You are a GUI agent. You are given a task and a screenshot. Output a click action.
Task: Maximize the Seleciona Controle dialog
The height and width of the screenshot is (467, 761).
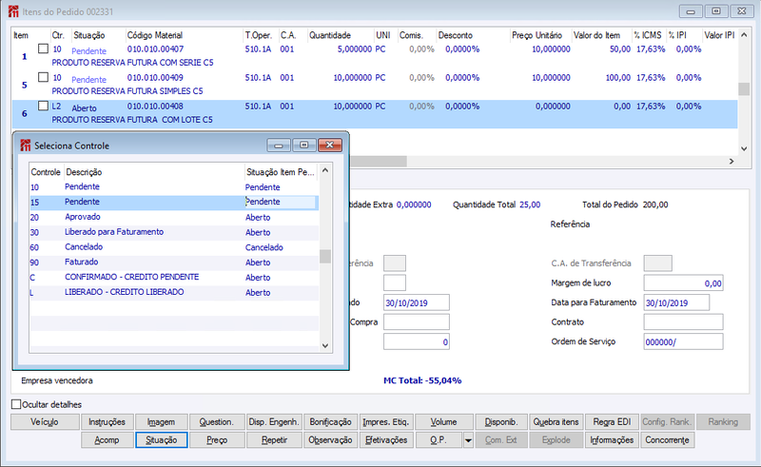click(x=303, y=146)
